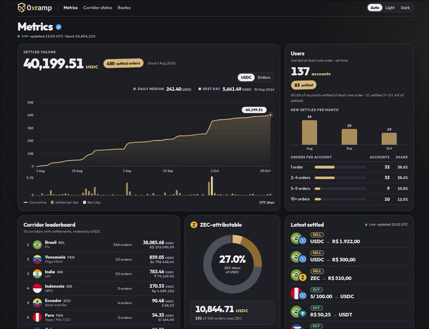This screenshot has width=429, height=329.
Task: Click the Indonesia flag in leaderboard
Action: pos(37,288)
